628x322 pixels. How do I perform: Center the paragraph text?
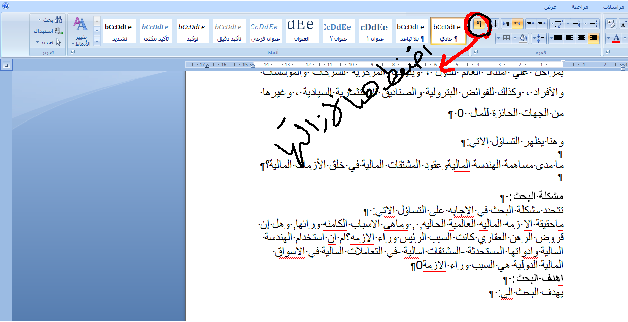[x=582, y=38]
